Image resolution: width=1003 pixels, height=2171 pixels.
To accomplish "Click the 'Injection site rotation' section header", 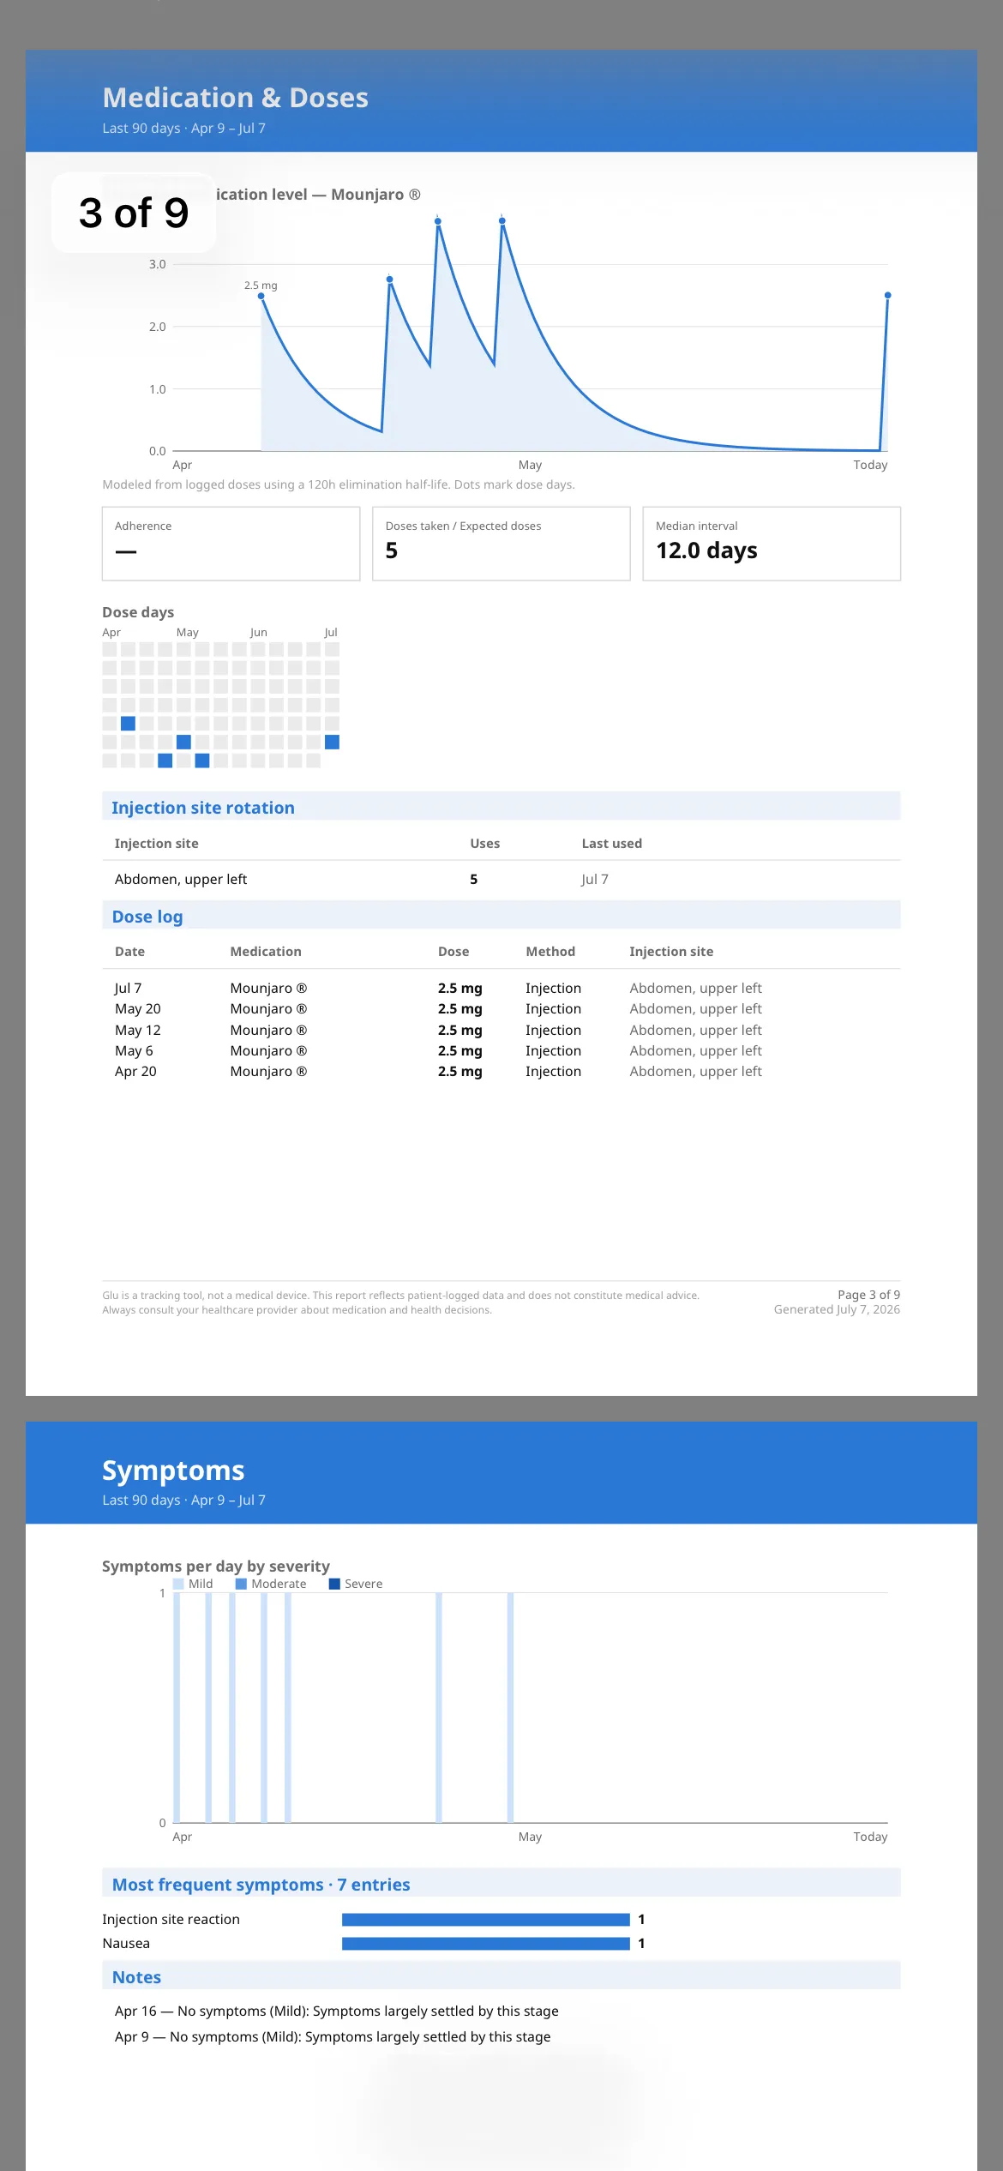I will point(501,807).
